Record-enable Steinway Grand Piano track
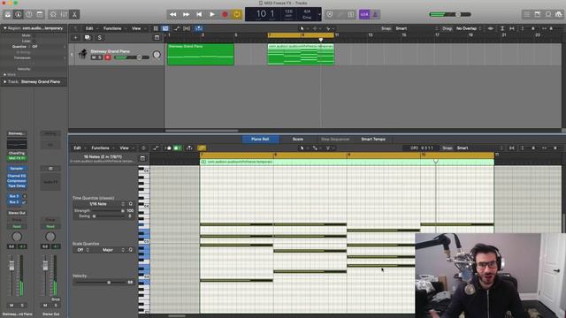Image resolution: width=566 pixels, height=318 pixels. coord(107,57)
